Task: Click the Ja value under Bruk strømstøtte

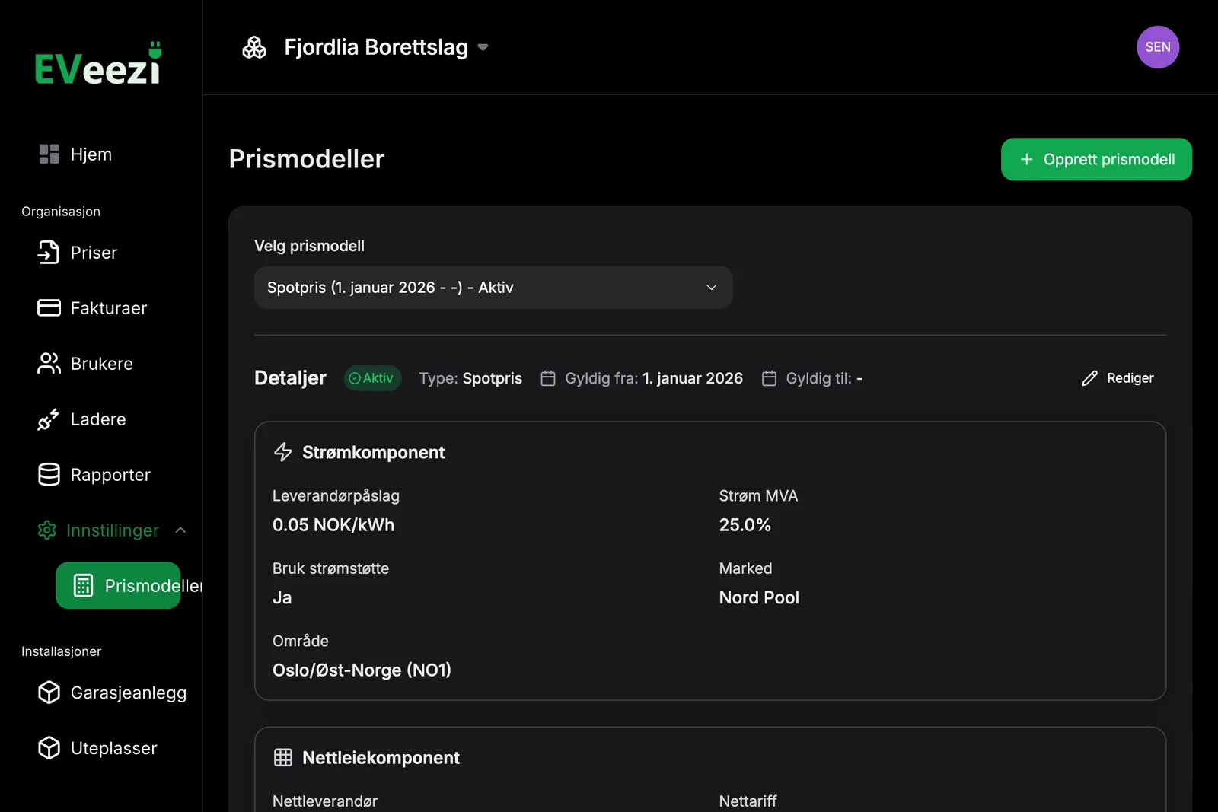Action: click(282, 598)
